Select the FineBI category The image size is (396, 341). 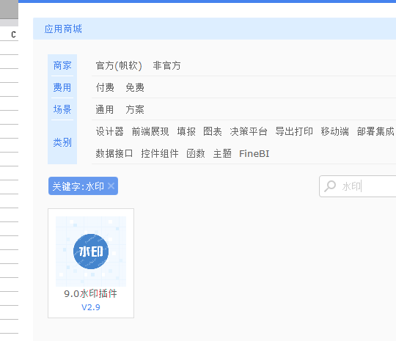[254, 153]
